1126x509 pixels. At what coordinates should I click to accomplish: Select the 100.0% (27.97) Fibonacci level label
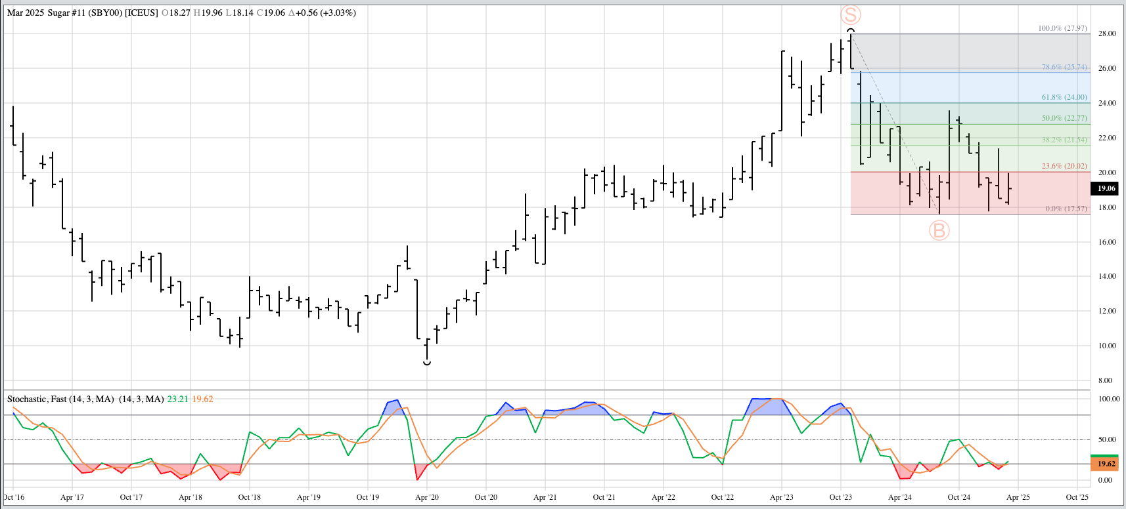(x=1062, y=28)
